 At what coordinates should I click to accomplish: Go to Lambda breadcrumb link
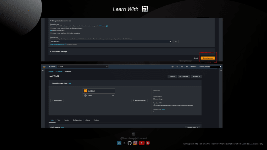tap(51, 72)
